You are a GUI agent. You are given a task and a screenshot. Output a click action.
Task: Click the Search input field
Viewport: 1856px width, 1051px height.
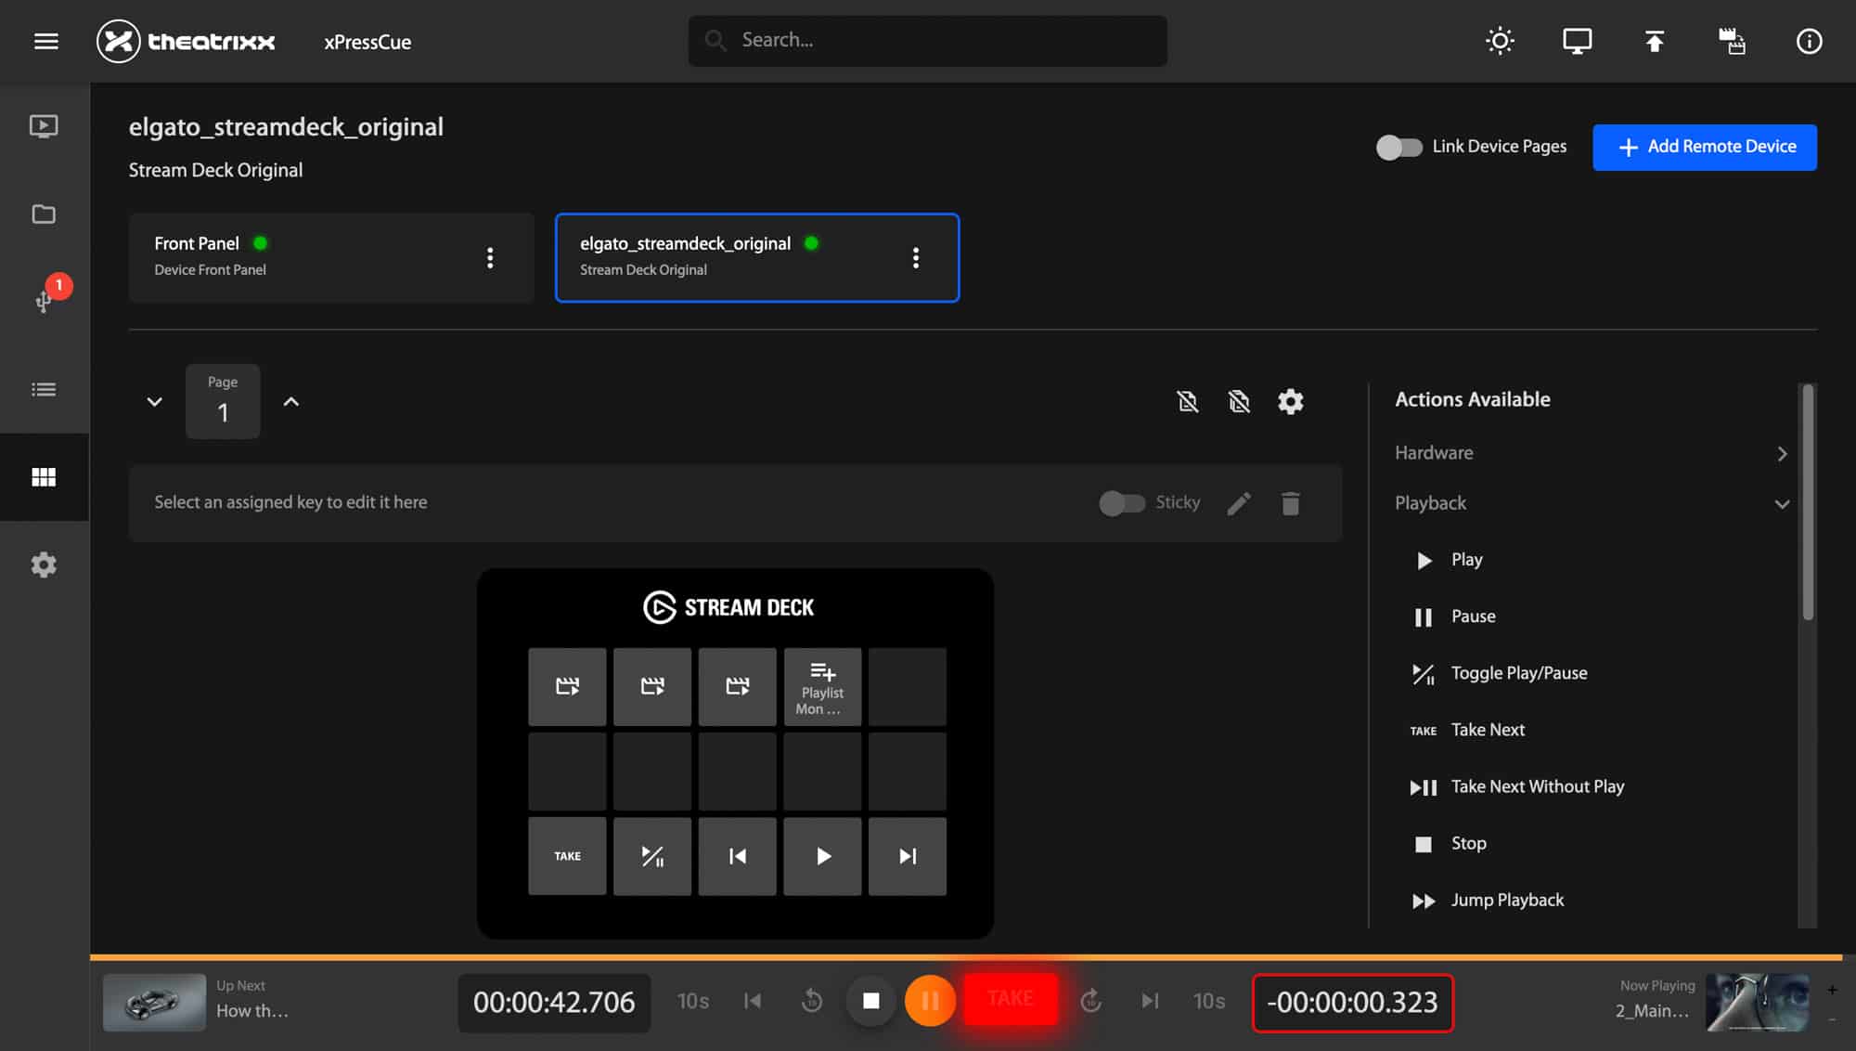tap(928, 41)
